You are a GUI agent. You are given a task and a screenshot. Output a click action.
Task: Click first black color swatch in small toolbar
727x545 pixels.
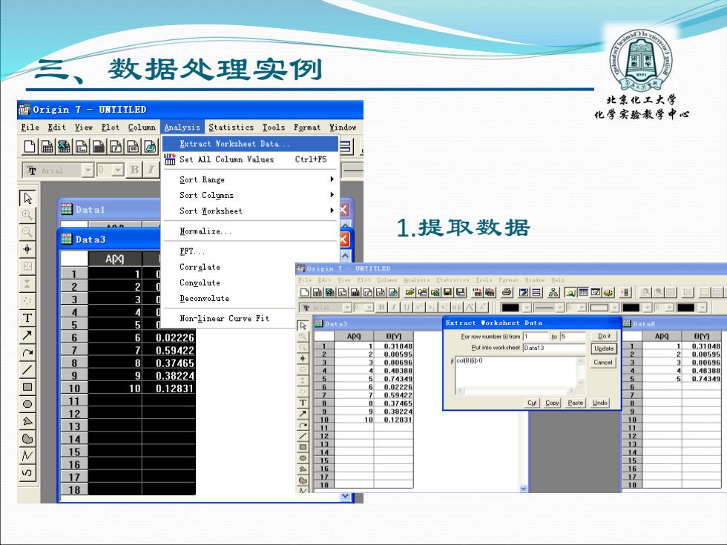[510, 308]
